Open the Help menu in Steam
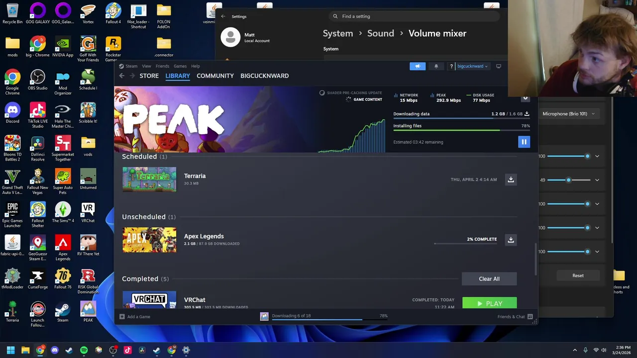637x358 pixels. point(196,66)
